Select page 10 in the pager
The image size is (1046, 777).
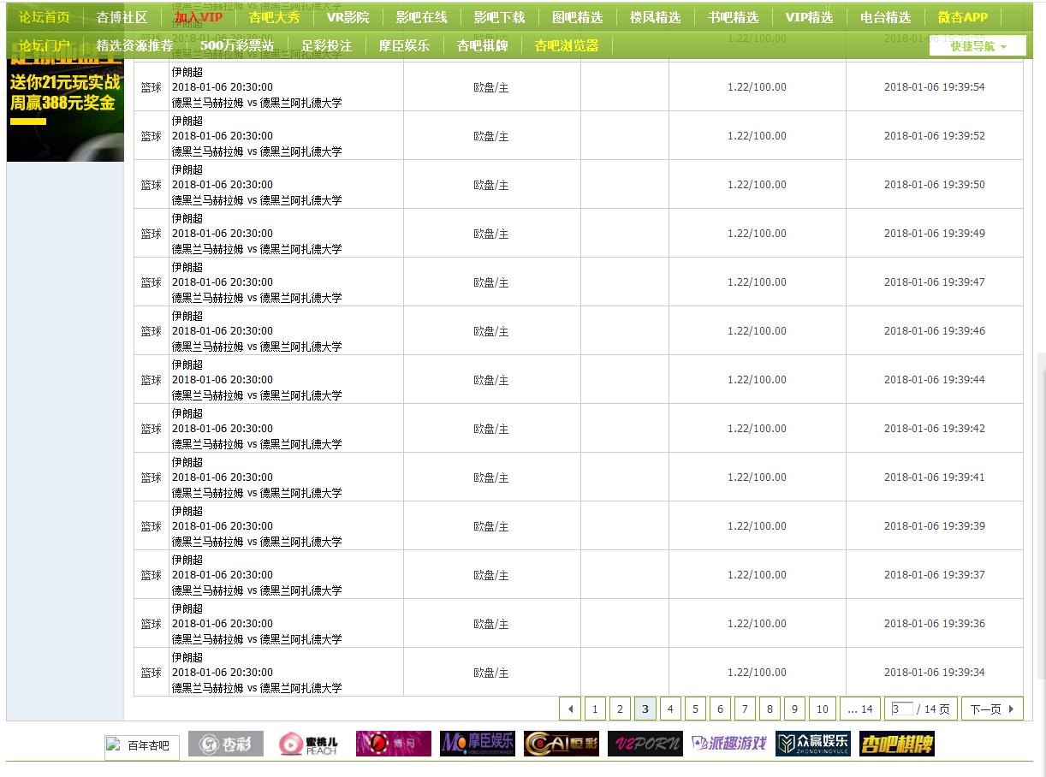tap(822, 709)
